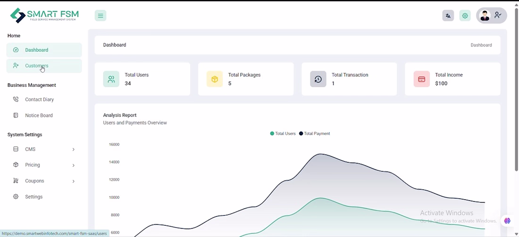Image resolution: width=519 pixels, height=237 pixels.
Task: Click the sidebar Settings gear icon
Action: click(16, 196)
